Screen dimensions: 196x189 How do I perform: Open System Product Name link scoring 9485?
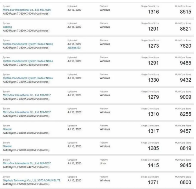[28, 61]
